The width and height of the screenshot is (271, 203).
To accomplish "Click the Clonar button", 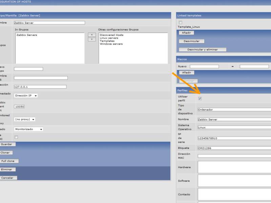I will click(5, 153).
